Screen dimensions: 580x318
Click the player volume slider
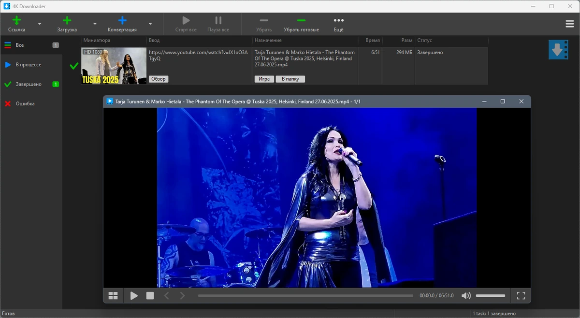pyautogui.click(x=491, y=296)
